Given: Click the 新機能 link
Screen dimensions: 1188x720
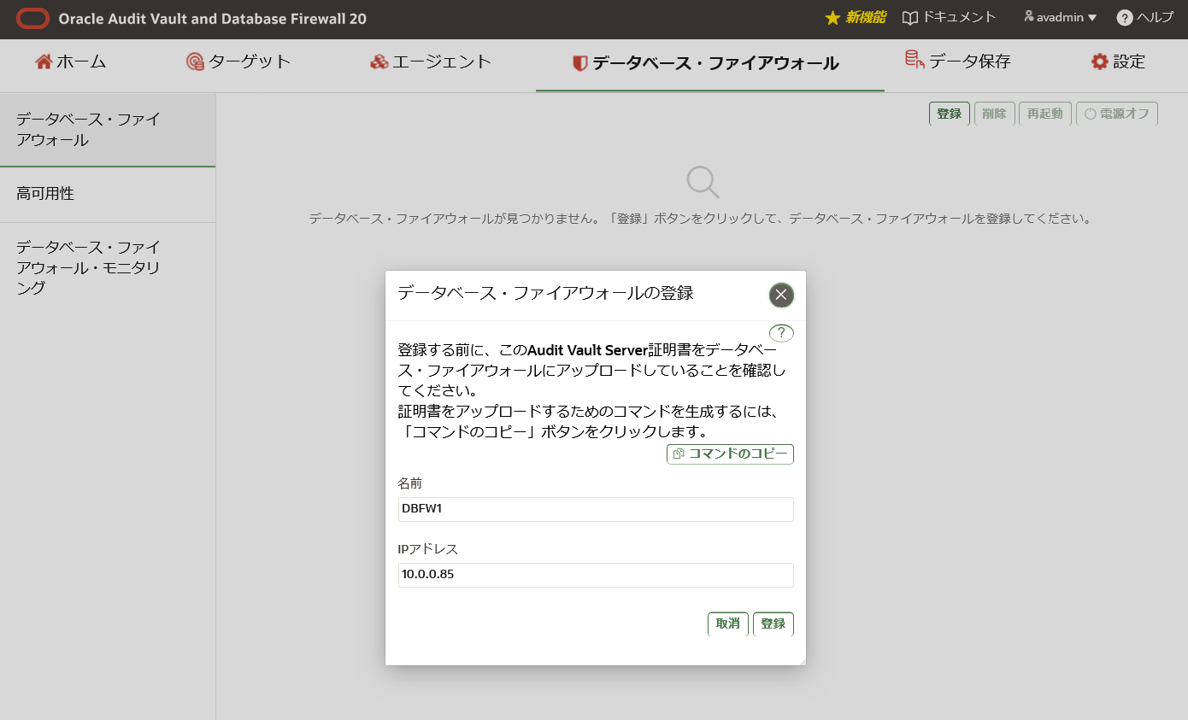Looking at the screenshot, I should coord(866,18).
